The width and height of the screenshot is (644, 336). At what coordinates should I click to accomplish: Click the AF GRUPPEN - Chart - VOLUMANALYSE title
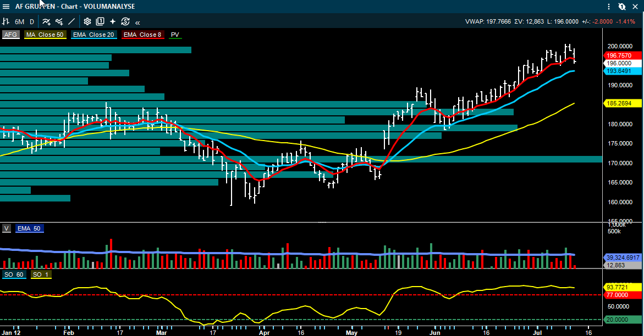75,7
